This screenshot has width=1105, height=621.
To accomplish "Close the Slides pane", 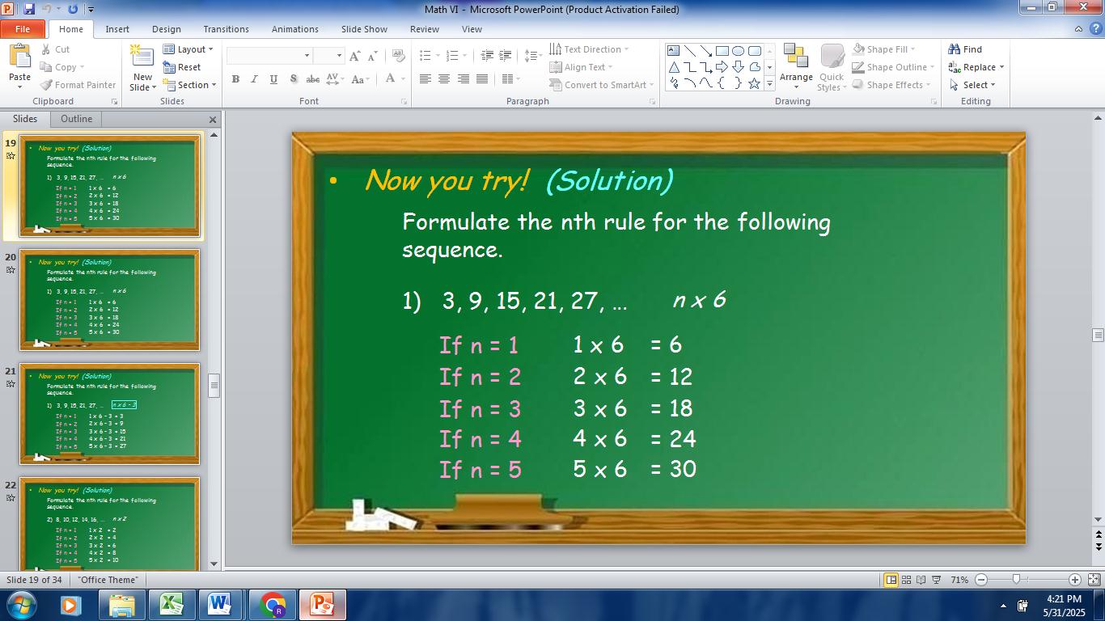I will [213, 120].
